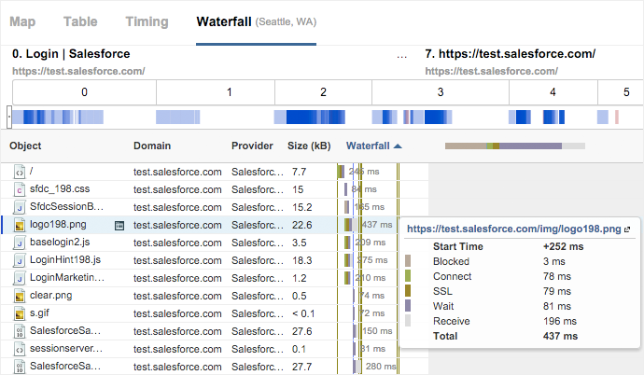Sort by the Object column header

click(25, 146)
